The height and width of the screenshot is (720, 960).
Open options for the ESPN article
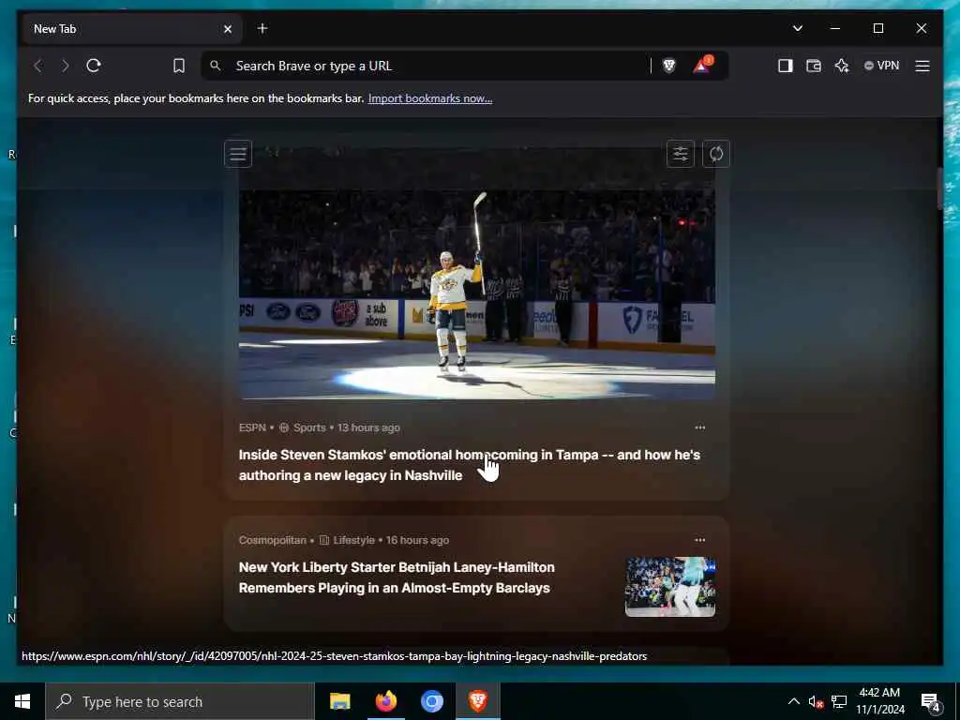(x=699, y=427)
